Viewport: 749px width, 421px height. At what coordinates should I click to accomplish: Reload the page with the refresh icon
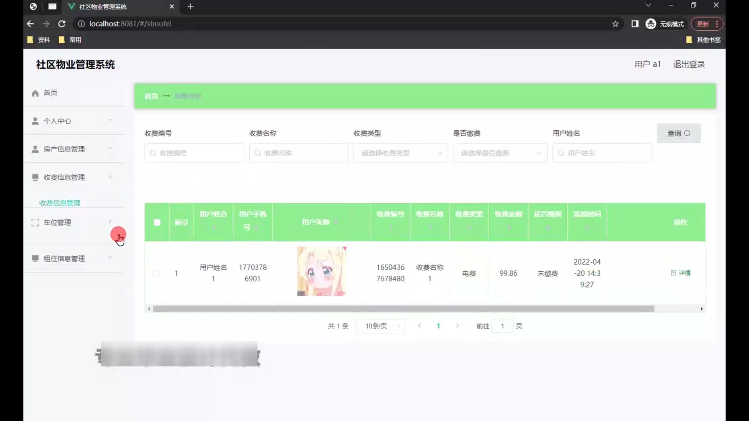coord(62,24)
